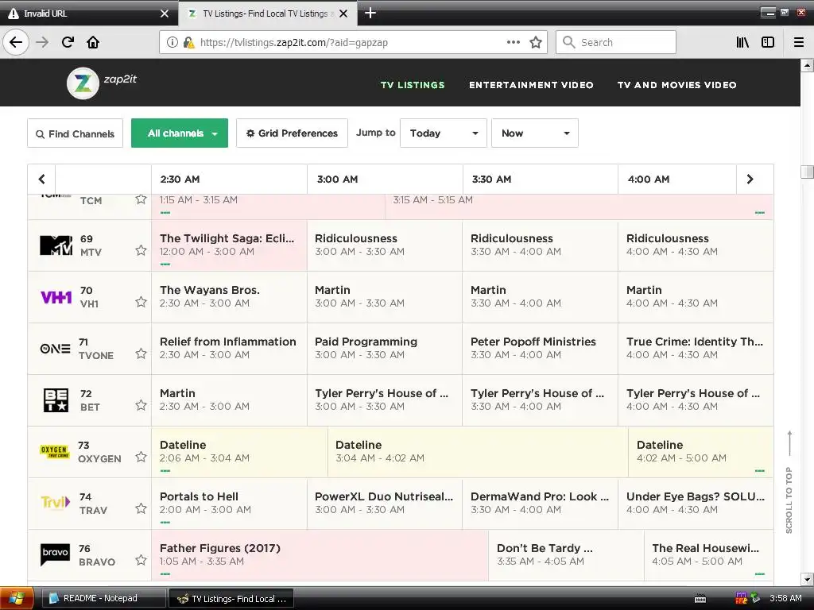Favorite the TRAV channel star
Screen dimensions: 814x610
click(141, 508)
